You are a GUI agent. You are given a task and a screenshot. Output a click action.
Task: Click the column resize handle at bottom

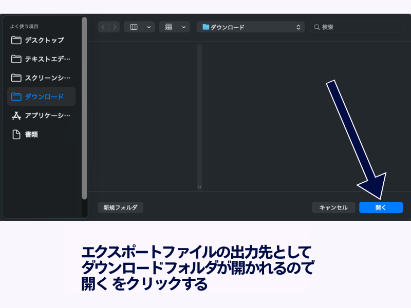coord(199,187)
